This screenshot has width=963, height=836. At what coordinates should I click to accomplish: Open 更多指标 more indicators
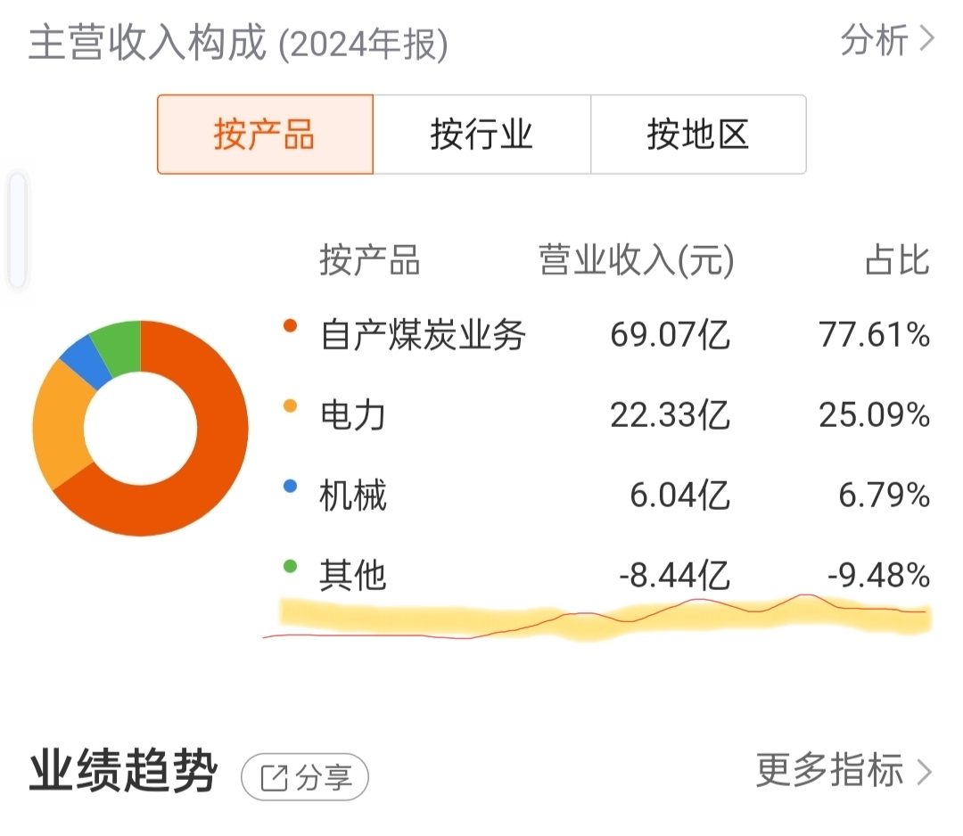coord(844,770)
